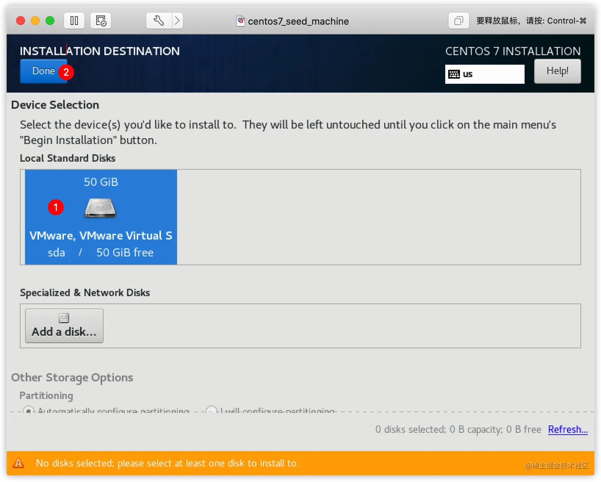Image resolution: width=601 pixels, height=482 pixels.
Task: Open the Help! button
Action: pos(557,71)
